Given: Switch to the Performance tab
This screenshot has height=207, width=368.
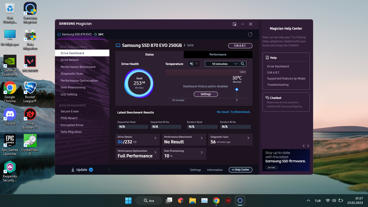Looking at the screenshot, I should point(218,54).
